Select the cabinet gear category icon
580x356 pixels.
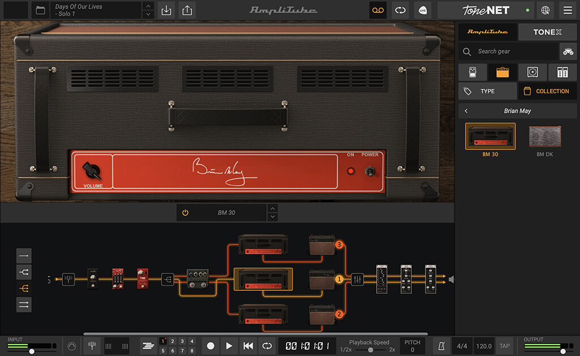coord(532,72)
